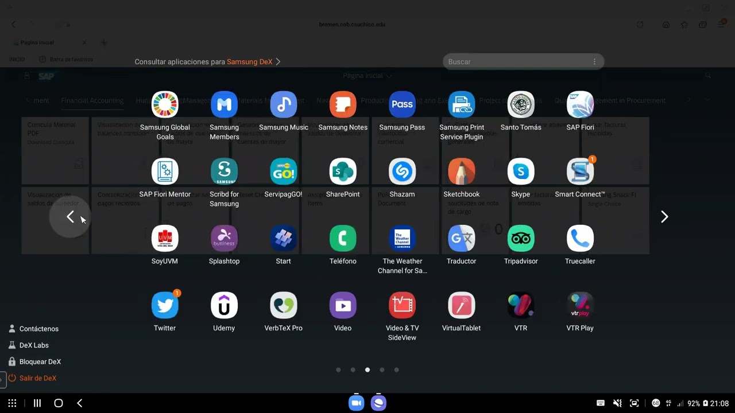Open Samsung Notes app
Viewport: 735px width, 413px height.
[x=343, y=104]
